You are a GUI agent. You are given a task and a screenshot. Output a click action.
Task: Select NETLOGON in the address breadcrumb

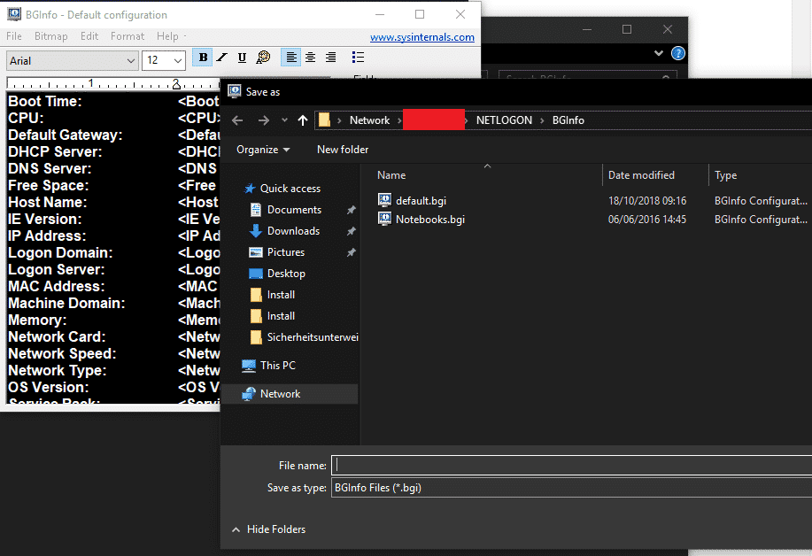point(504,120)
